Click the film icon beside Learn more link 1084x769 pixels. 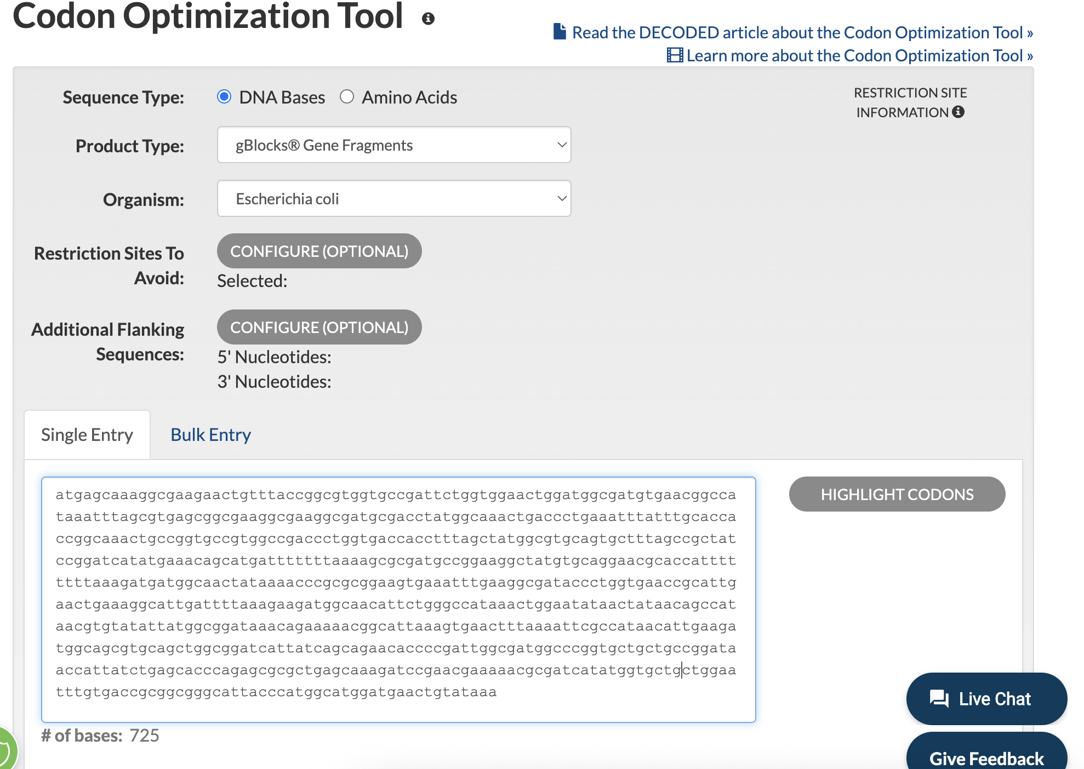pyautogui.click(x=674, y=55)
